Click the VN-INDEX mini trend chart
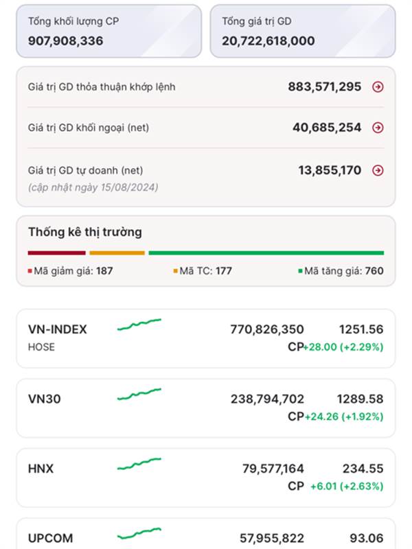 point(139,325)
